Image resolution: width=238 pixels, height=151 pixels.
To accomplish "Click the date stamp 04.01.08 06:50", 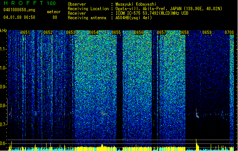I will point(19,17).
